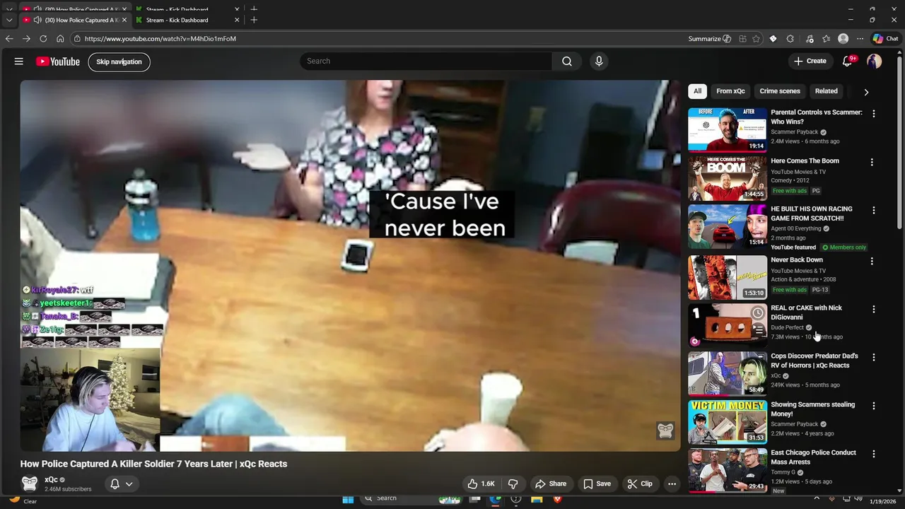Open more actions beside the Clip button
Viewport: 905px width, 509px height.
(672, 484)
